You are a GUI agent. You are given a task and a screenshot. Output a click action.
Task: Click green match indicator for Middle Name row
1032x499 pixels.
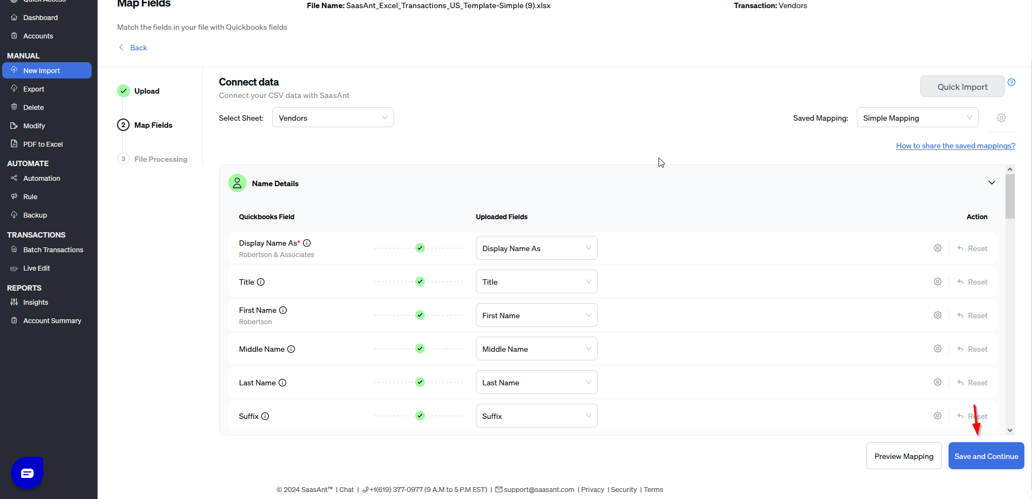pyautogui.click(x=420, y=349)
